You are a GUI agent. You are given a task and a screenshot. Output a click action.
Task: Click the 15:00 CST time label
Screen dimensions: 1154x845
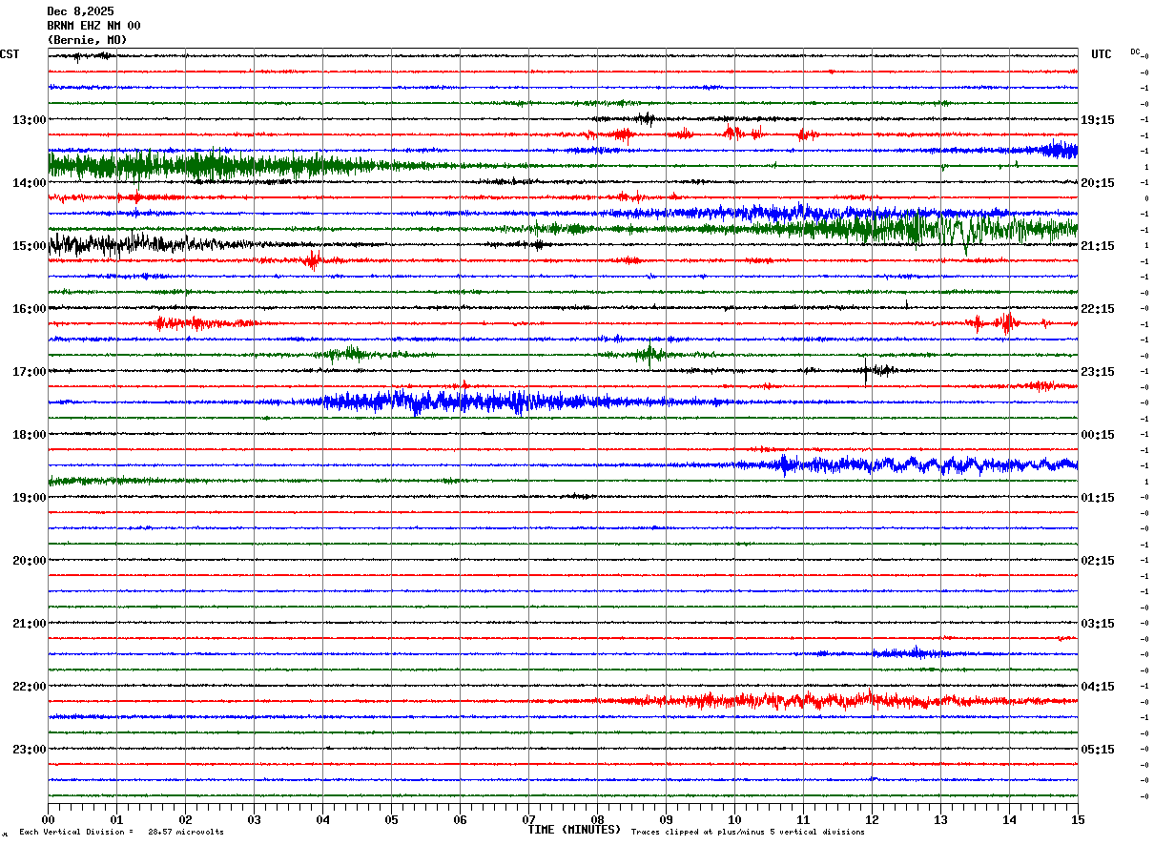(30, 246)
